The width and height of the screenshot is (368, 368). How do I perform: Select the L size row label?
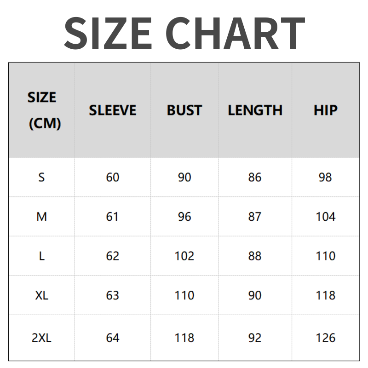click(x=41, y=256)
